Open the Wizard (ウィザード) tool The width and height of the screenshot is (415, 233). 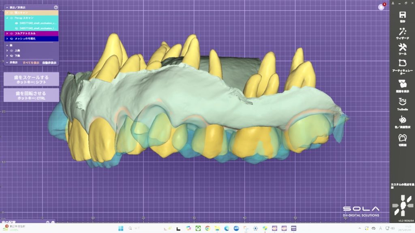pyautogui.click(x=402, y=31)
